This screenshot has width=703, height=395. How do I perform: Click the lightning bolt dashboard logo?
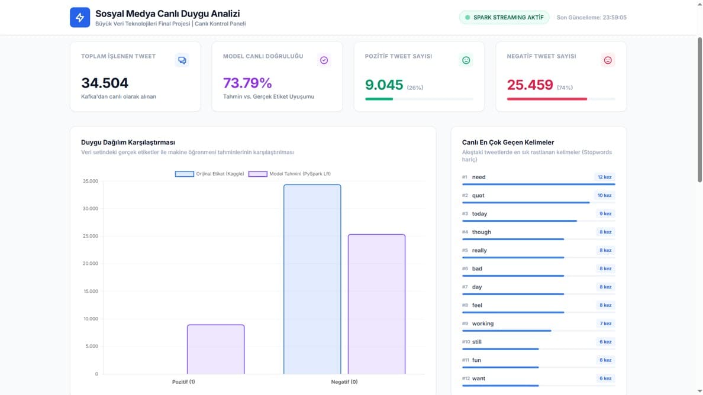tap(80, 18)
